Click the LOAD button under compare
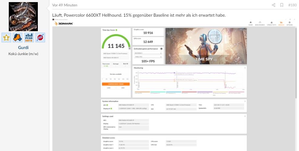The height and width of the screenshot is (151, 299). coord(109,88)
